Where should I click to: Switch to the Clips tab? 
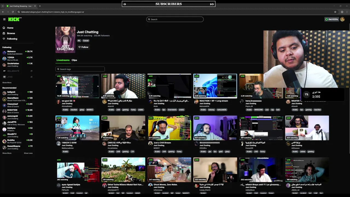[x=74, y=60]
